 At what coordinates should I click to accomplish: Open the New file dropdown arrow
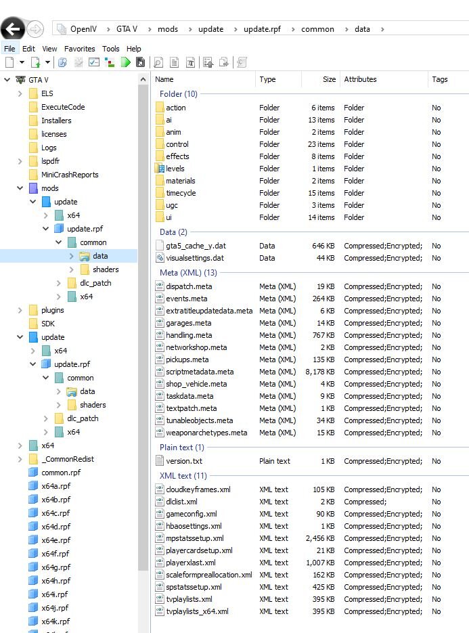click(22, 62)
